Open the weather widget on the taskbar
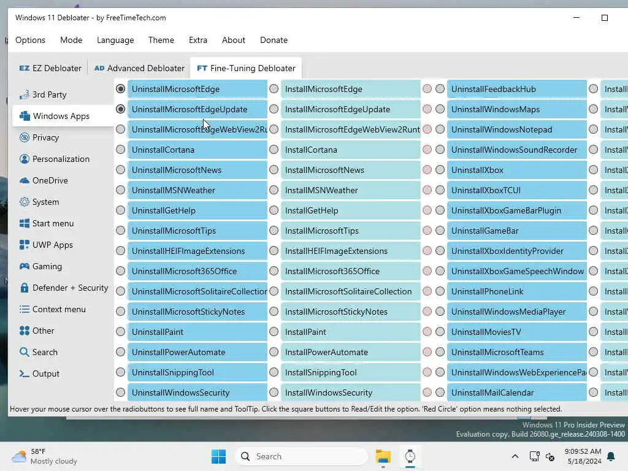Screen dimensions: 628x471 click(44, 456)
